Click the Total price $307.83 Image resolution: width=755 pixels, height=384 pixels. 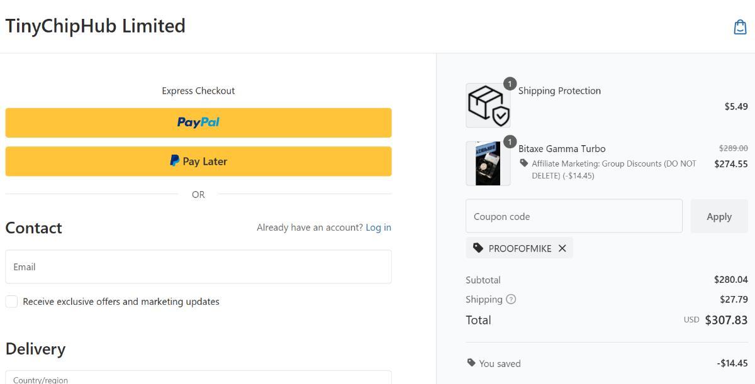pyautogui.click(x=726, y=320)
